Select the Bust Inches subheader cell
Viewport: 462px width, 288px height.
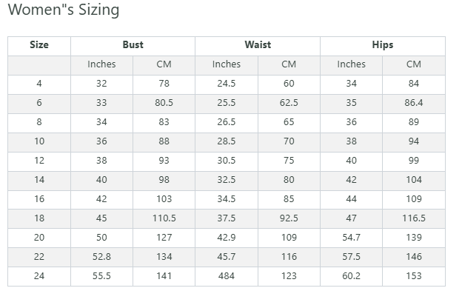[101, 64]
